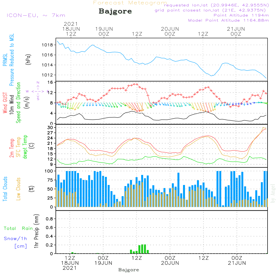279x279 pixels.
Task: Click the ICON-EU ~7km model label
Action: click(x=36, y=15)
